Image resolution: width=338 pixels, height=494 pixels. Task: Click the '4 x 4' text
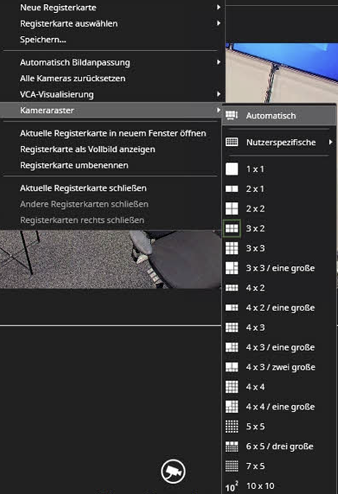pyautogui.click(x=255, y=387)
